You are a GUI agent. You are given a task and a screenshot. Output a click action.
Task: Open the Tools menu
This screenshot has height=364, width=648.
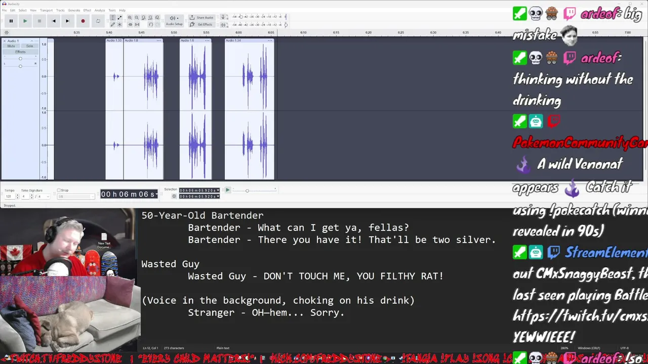pos(112,10)
